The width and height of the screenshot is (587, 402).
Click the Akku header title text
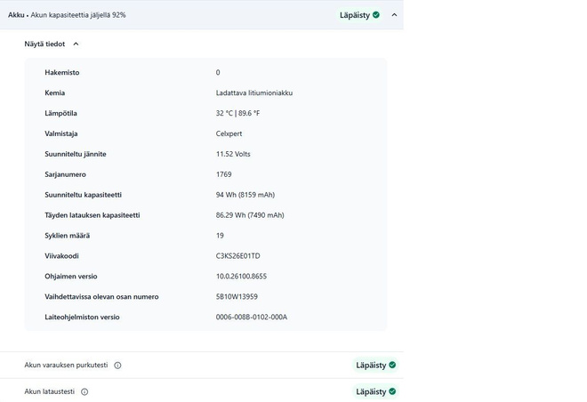point(16,15)
